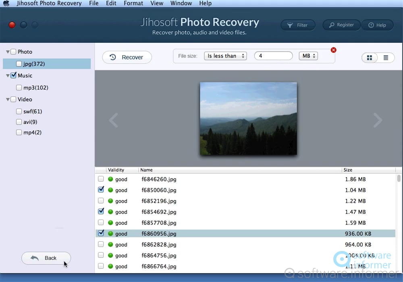Select file name f6852196.jpg
The width and height of the screenshot is (403, 282).
(159, 201)
